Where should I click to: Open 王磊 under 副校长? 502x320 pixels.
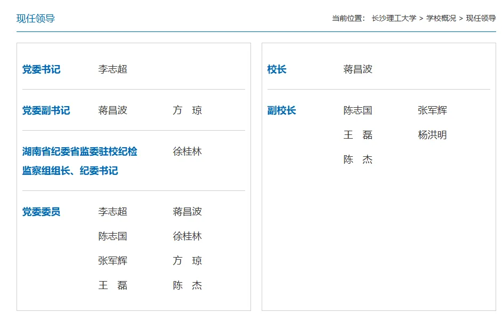(358, 135)
